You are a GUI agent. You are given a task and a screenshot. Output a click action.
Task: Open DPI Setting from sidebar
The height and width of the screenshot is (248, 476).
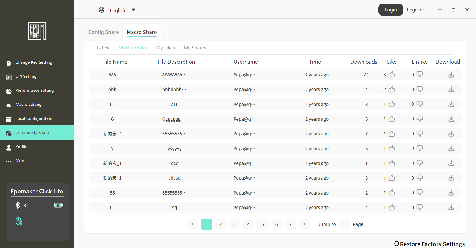pyautogui.click(x=26, y=76)
